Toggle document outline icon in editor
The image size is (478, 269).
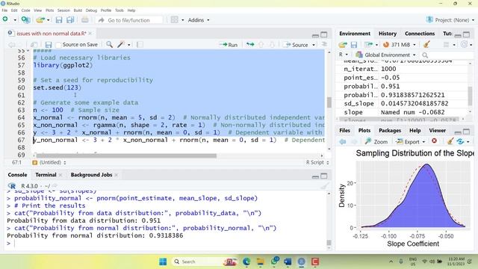coord(324,45)
